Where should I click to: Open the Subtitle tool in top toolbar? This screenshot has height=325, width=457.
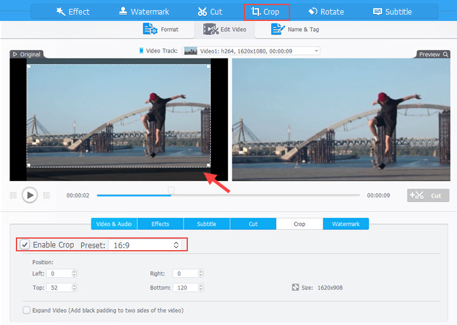pyautogui.click(x=392, y=11)
